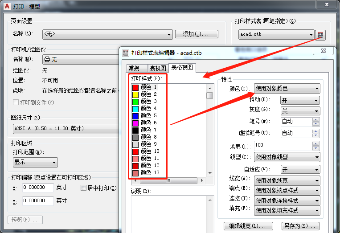Enable the 居中打印 checkbox
Image resolution: width=340 pixels, height=233 pixels.
pyautogui.click(x=83, y=188)
